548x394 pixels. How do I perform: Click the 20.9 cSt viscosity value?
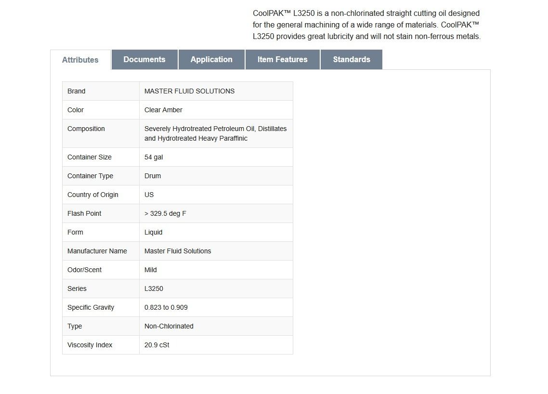157,345
